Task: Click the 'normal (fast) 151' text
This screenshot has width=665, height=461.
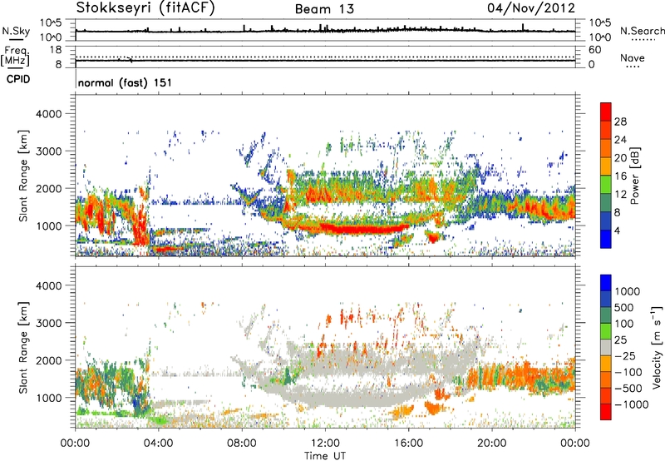Action: pyautogui.click(x=126, y=82)
